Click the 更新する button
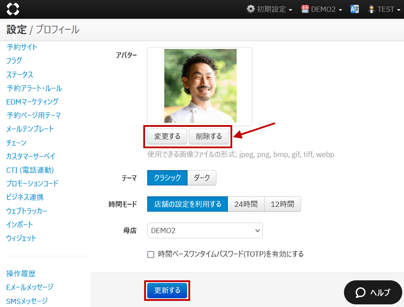 point(167,290)
